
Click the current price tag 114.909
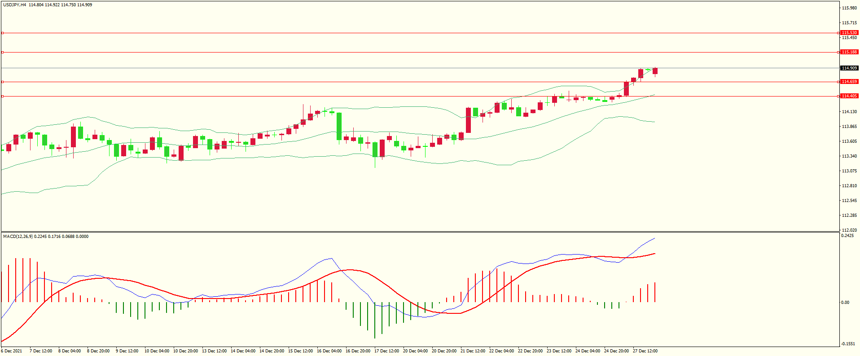click(x=849, y=68)
